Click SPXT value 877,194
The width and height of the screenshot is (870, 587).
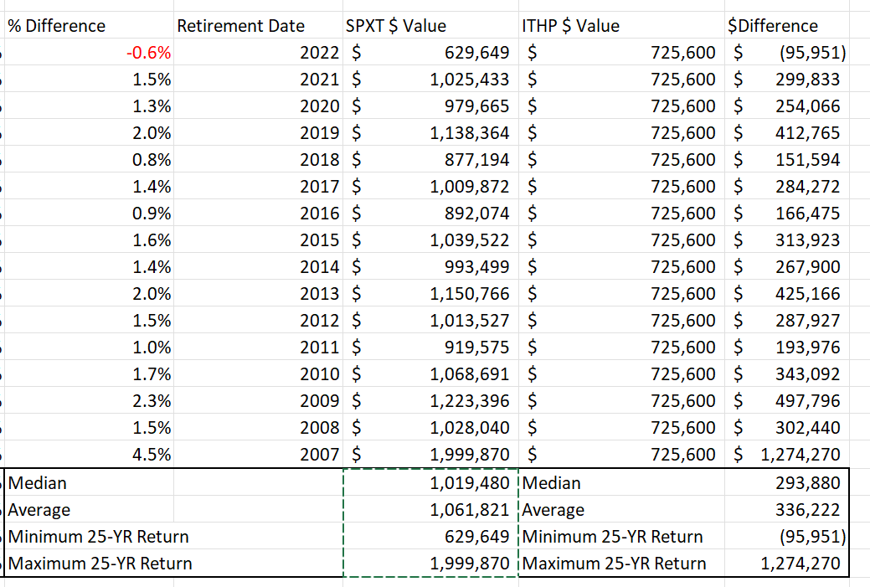click(x=430, y=159)
